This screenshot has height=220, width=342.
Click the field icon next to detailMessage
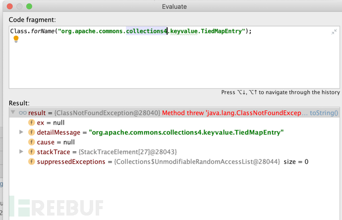click(x=32, y=133)
